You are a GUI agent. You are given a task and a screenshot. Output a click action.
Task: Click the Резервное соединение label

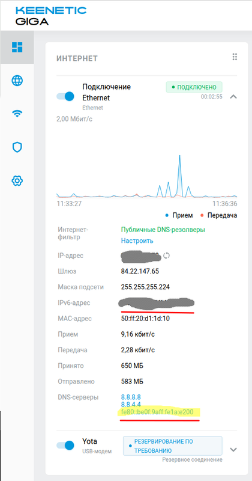[192, 459]
